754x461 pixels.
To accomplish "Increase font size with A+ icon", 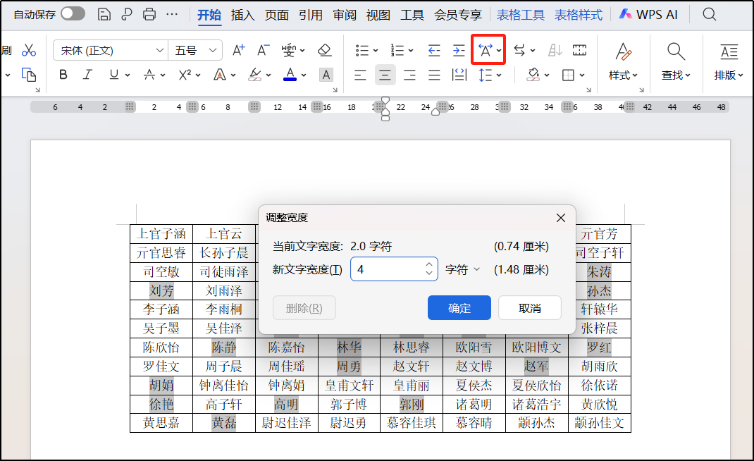I will click(x=238, y=49).
